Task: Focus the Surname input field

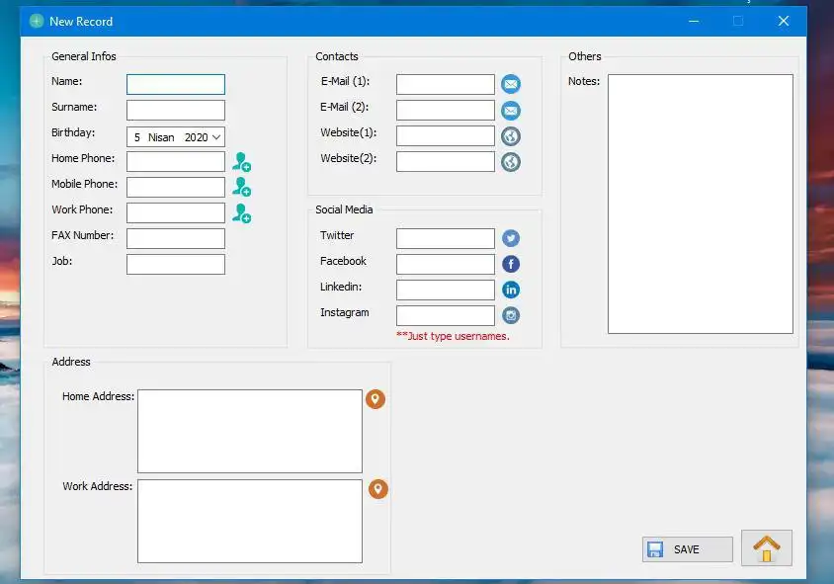Action: pos(176,110)
